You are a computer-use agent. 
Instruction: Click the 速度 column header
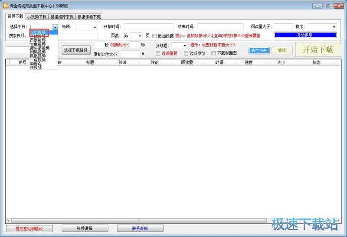point(249,62)
